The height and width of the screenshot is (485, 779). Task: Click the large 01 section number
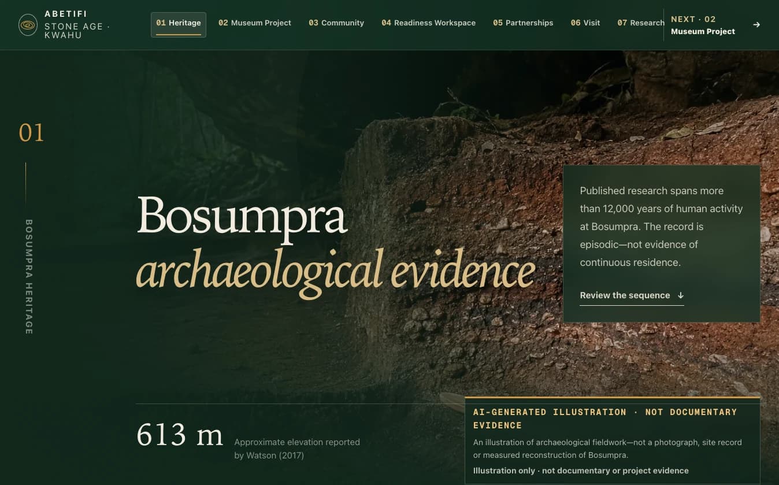31,133
